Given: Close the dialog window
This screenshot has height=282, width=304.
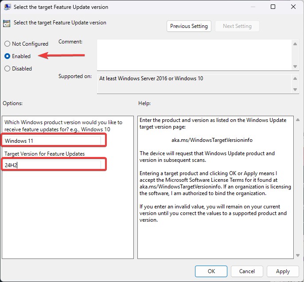Looking at the screenshot, I should coord(293,7).
